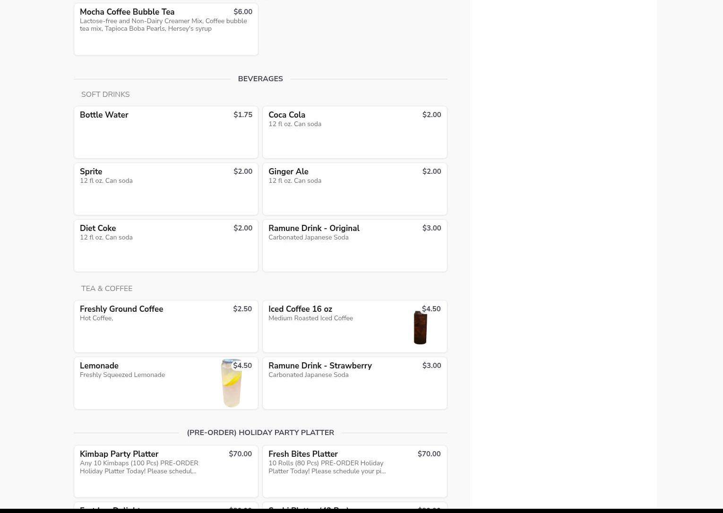723x513 pixels.
Task: Select the Bottle Water menu card
Action: [x=166, y=132]
